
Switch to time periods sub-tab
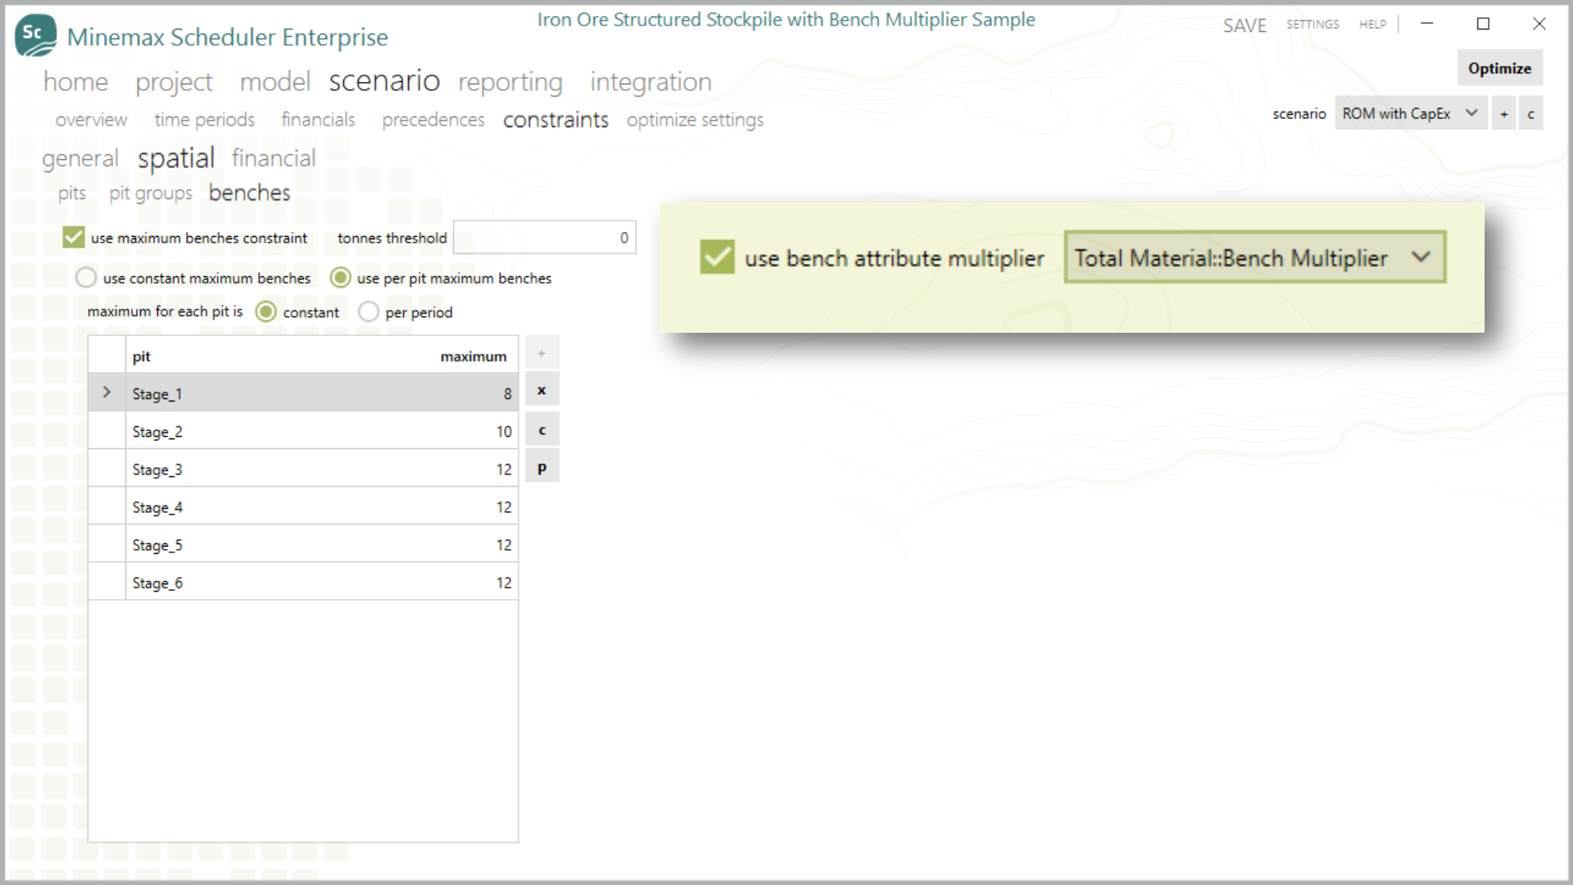(x=205, y=120)
